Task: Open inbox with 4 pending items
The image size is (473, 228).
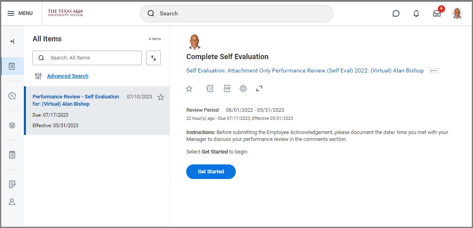Action: click(437, 13)
